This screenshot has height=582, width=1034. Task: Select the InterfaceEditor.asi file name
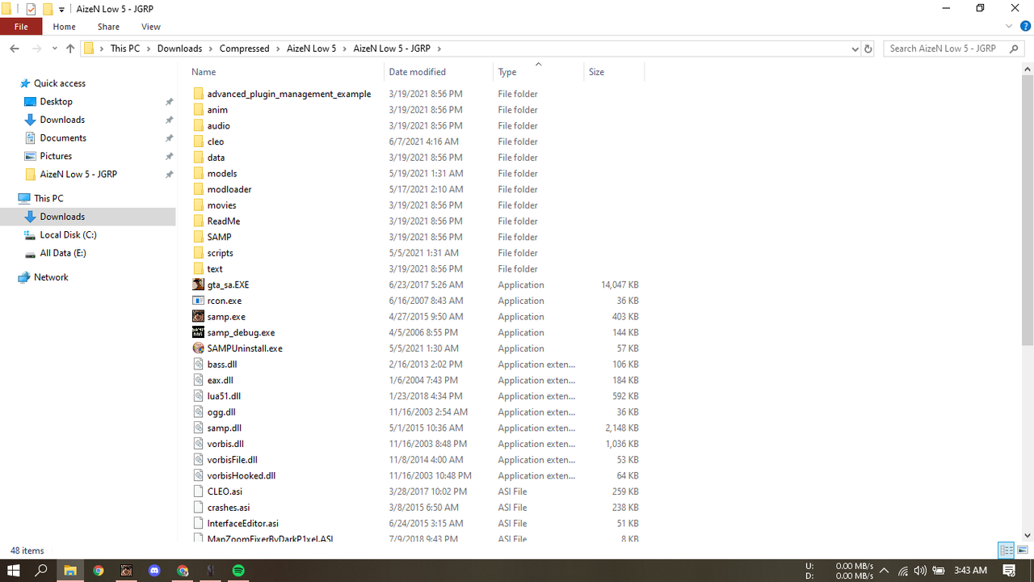click(x=243, y=523)
